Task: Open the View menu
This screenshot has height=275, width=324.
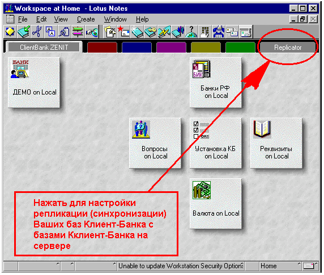Action: click(61, 19)
